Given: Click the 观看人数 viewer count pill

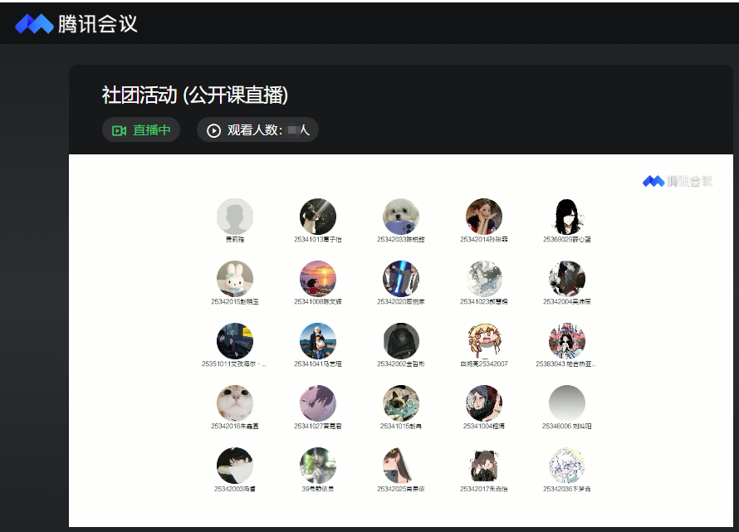Looking at the screenshot, I should (x=257, y=130).
